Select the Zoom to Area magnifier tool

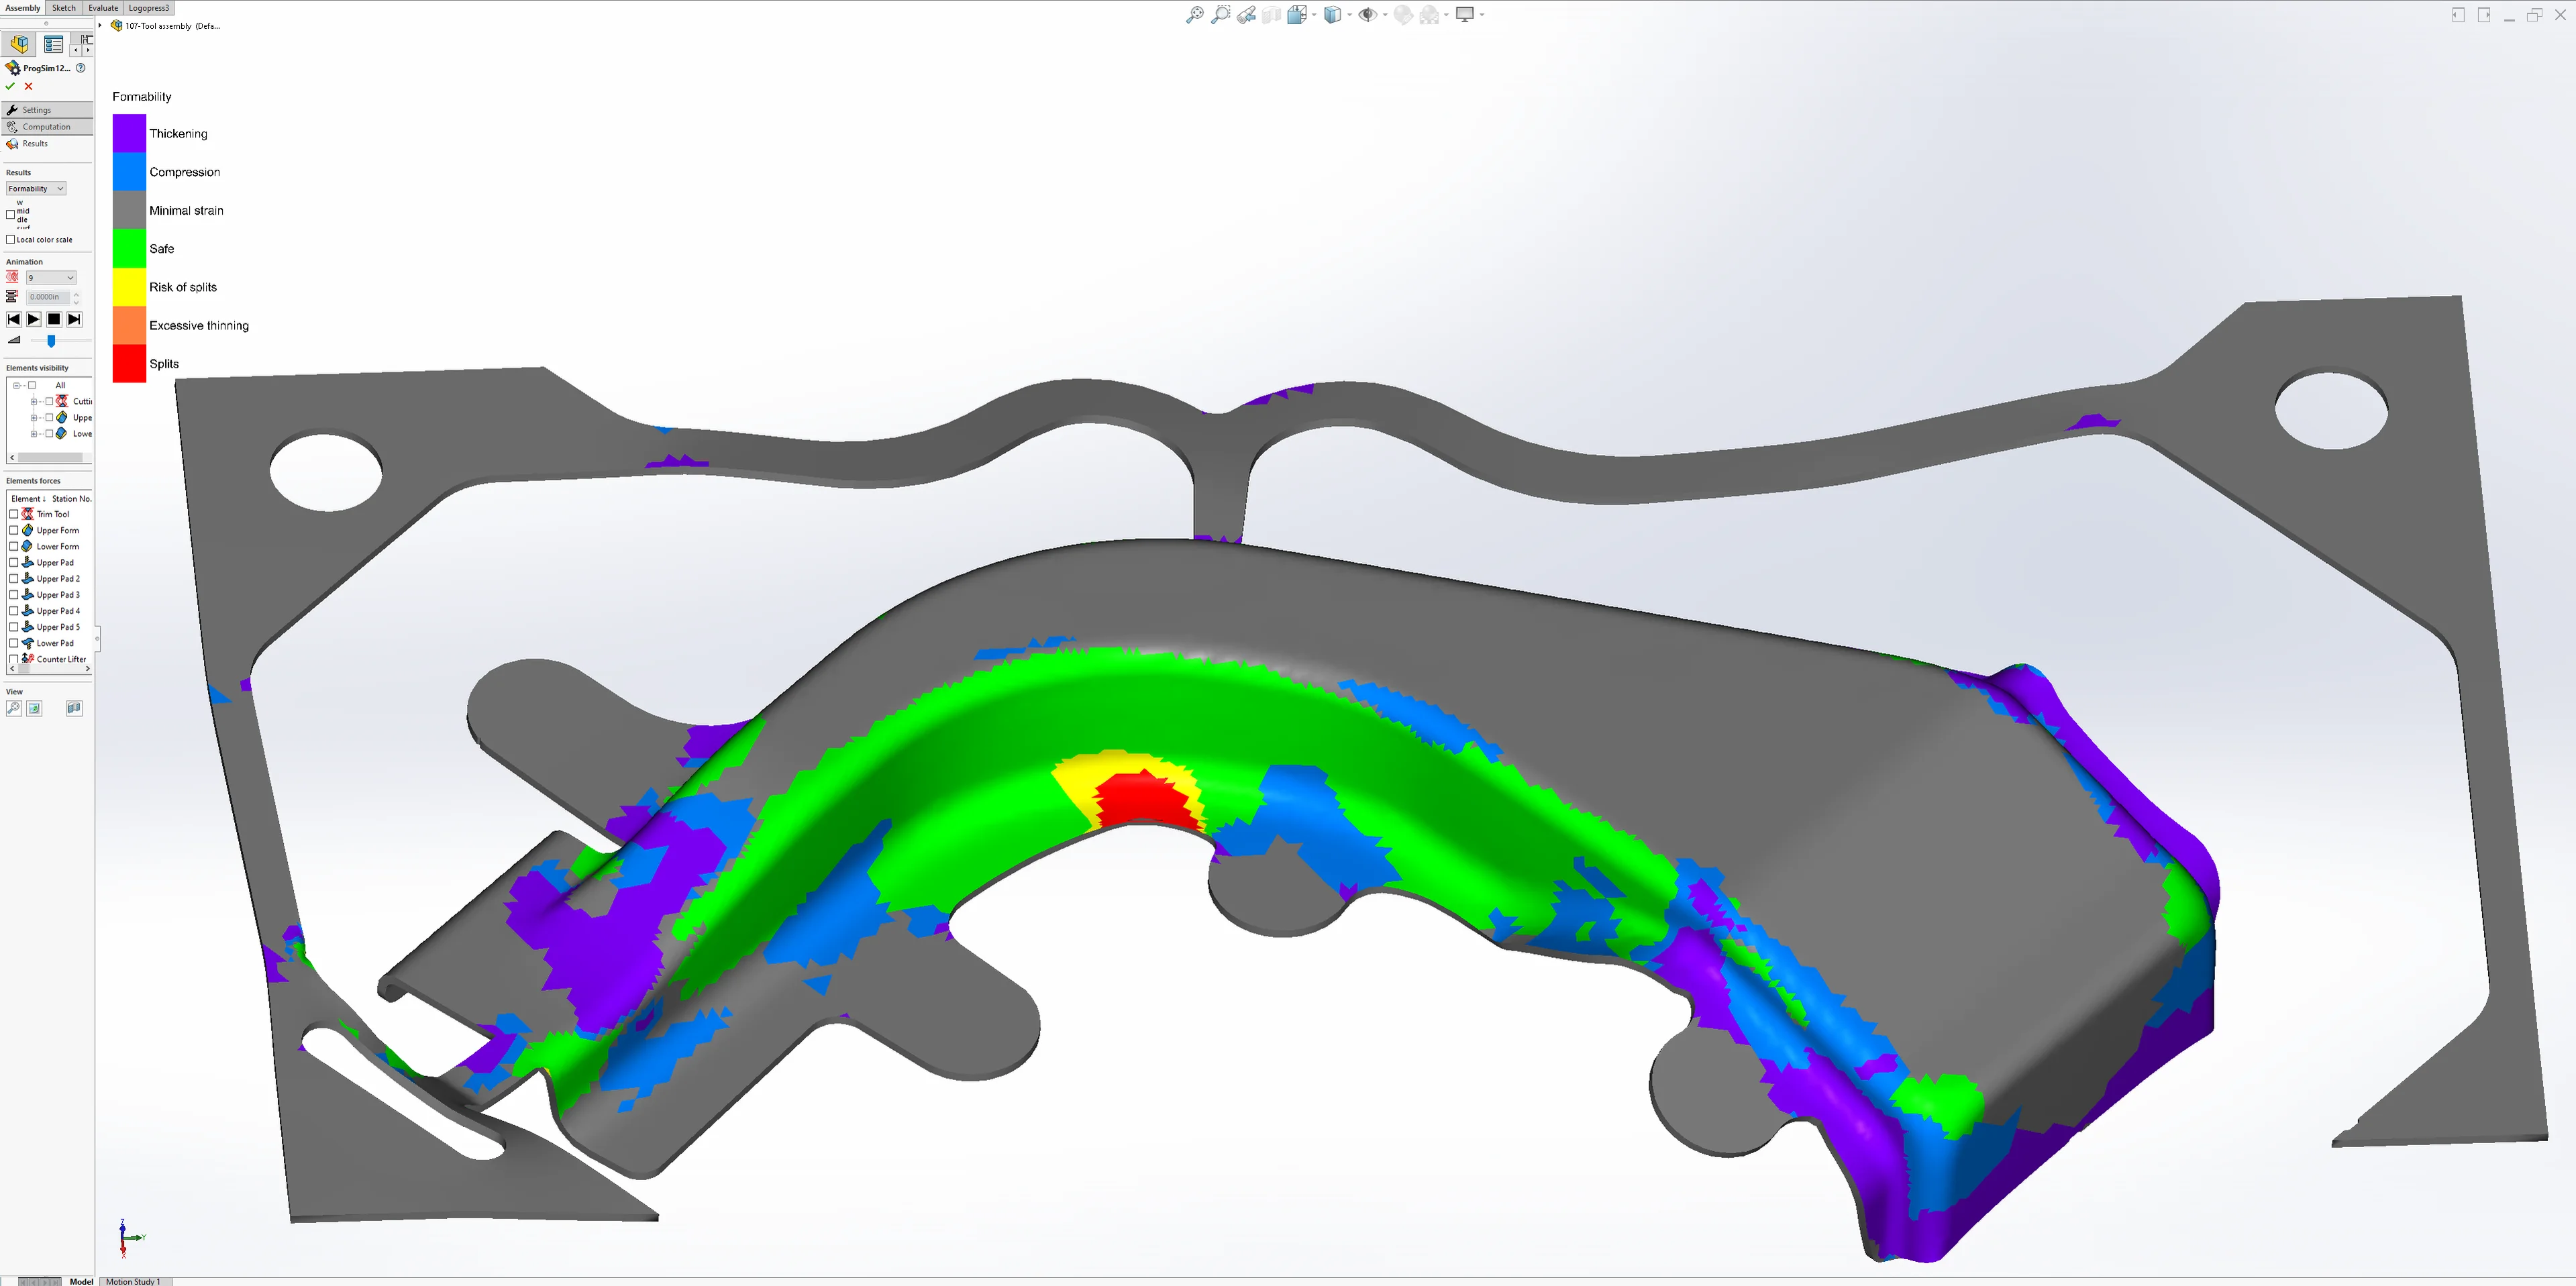(x=1220, y=15)
